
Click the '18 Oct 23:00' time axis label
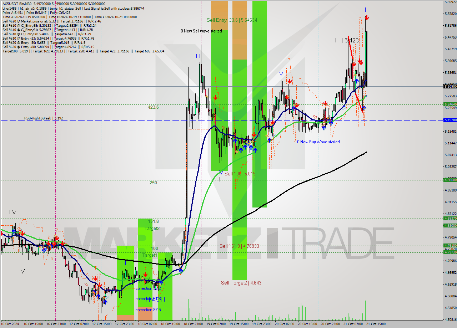(x=193, y=324)
